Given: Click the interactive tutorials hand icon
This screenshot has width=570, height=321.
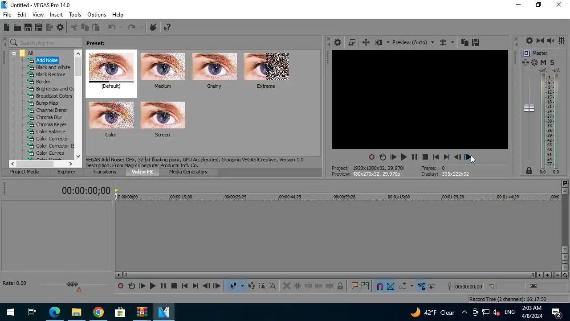Looking at the screenshot, I should point(153,28).
